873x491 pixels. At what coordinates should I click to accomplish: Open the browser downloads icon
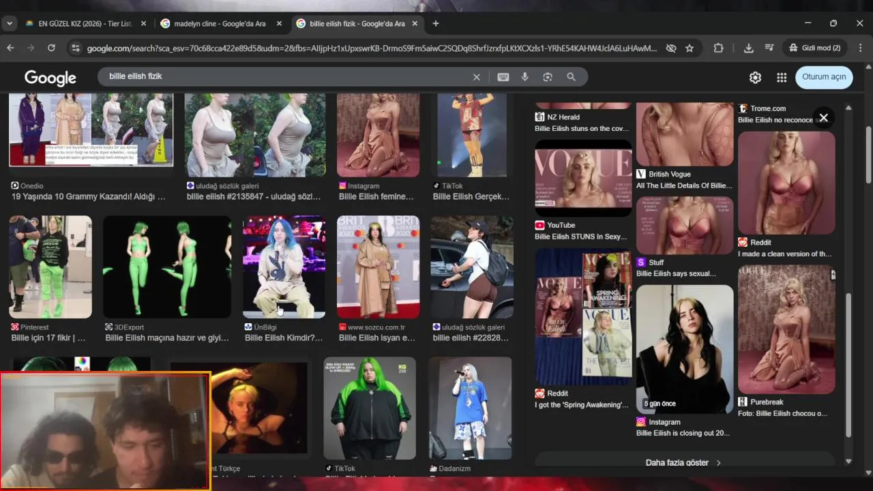click(x=748, y=48)
